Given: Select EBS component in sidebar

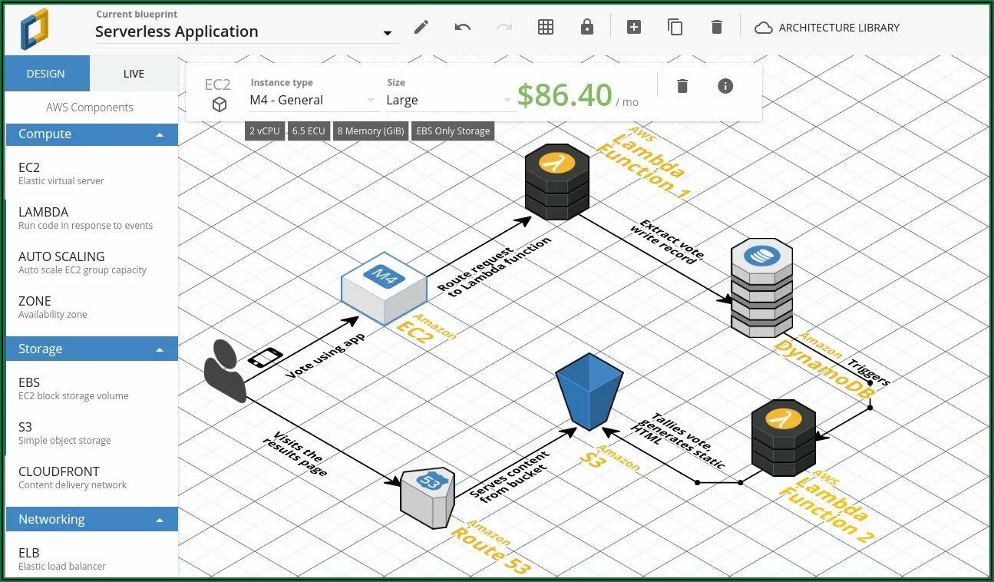Looking at the screenshot, I should pyautogui.click(x=92, y=389).
